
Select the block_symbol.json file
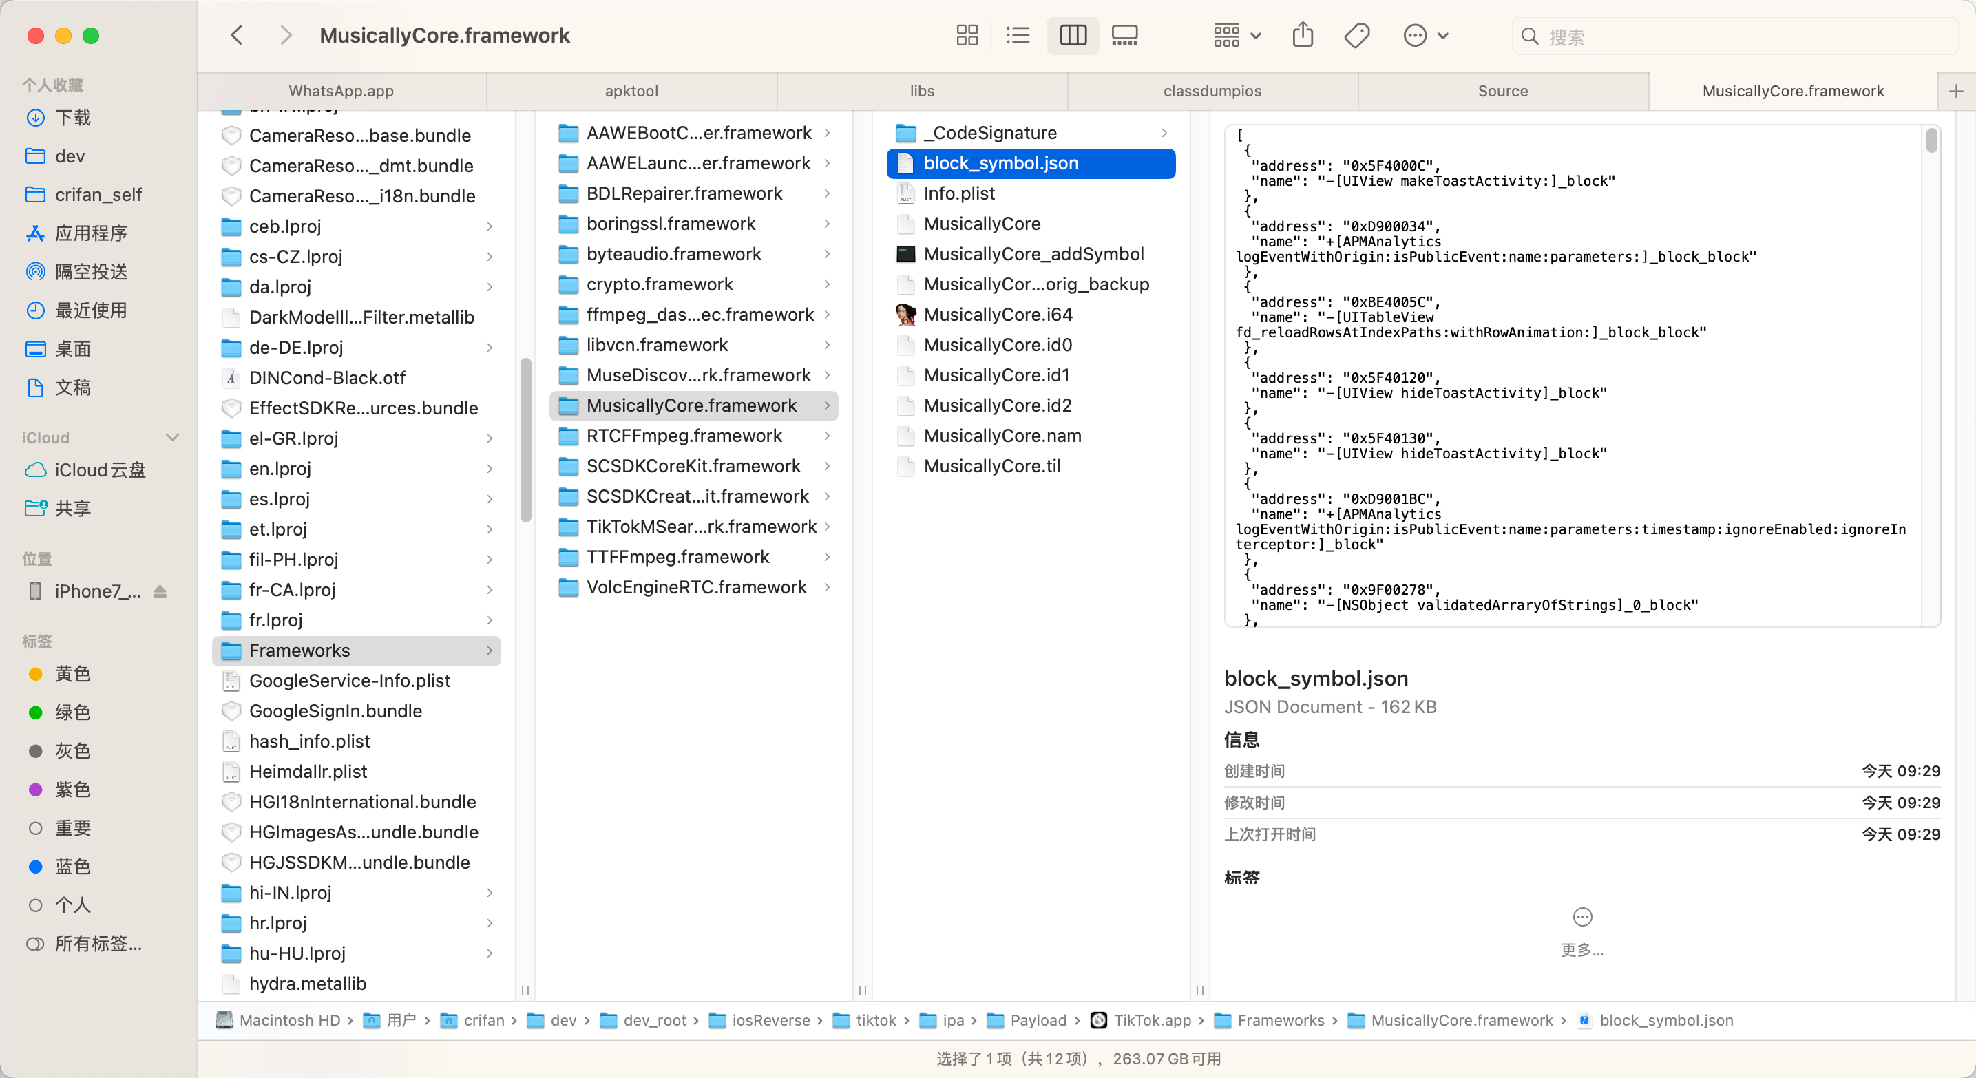(1031, 163)
